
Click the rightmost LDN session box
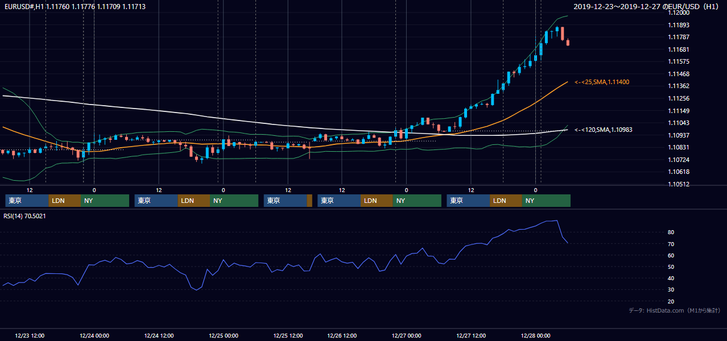[x=506, y=201]
